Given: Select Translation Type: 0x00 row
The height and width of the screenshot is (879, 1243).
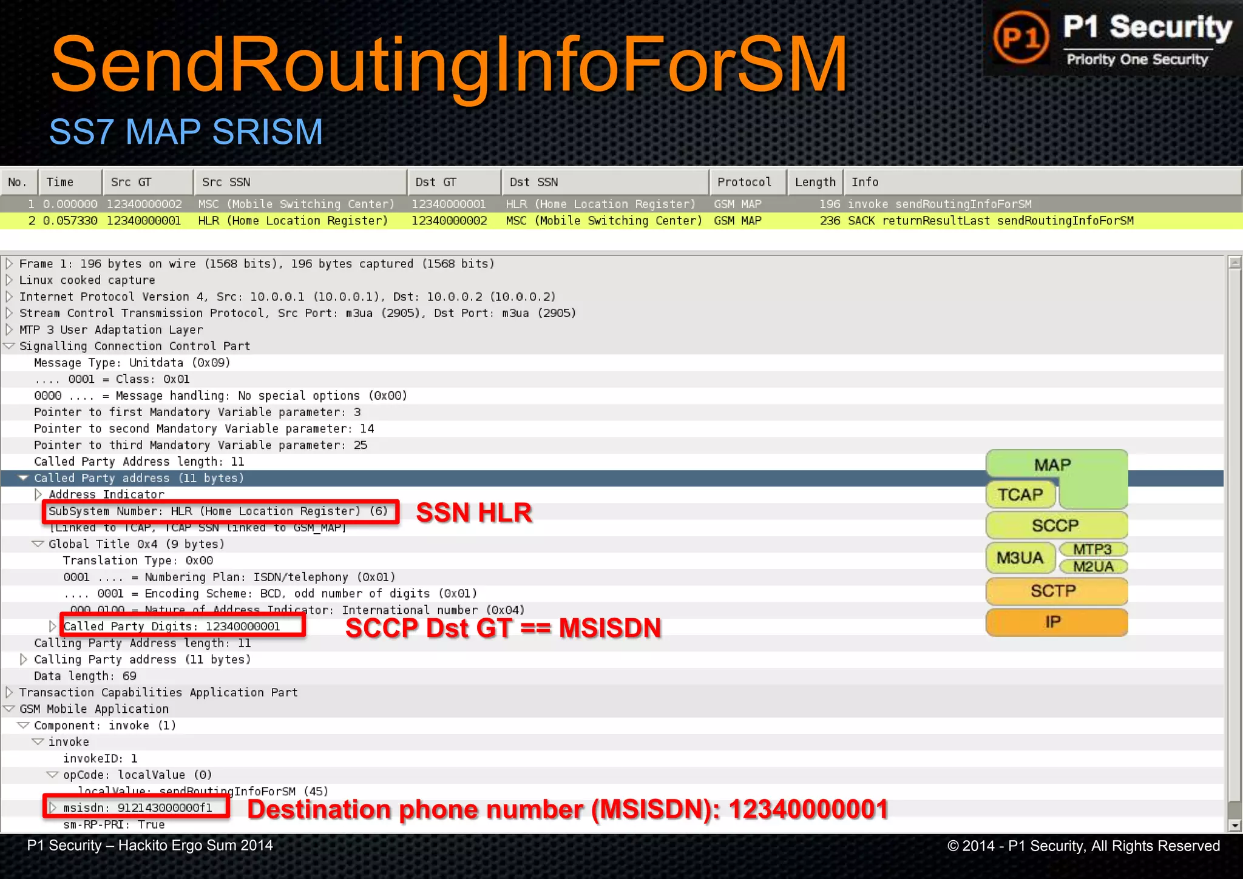Looking at the screenshot, I should pos(612,561).
